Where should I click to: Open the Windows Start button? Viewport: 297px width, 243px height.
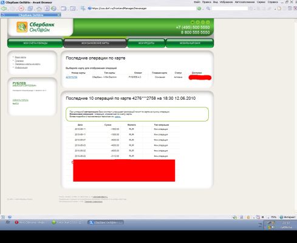pyautogui.click(x=7, y=222)
